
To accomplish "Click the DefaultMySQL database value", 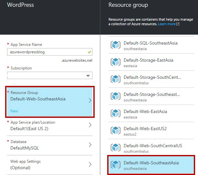I will tap(24, 148).
